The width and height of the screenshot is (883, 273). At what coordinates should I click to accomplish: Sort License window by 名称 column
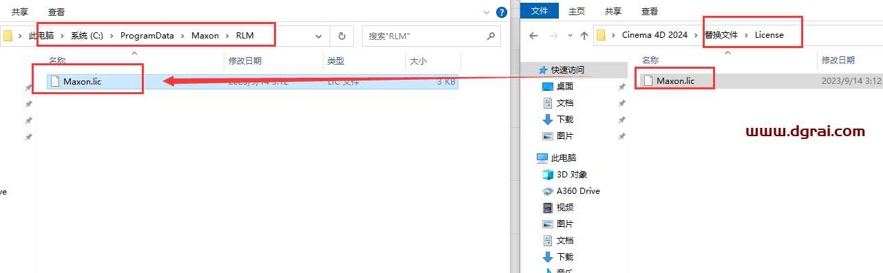click(x=650, y=61)
